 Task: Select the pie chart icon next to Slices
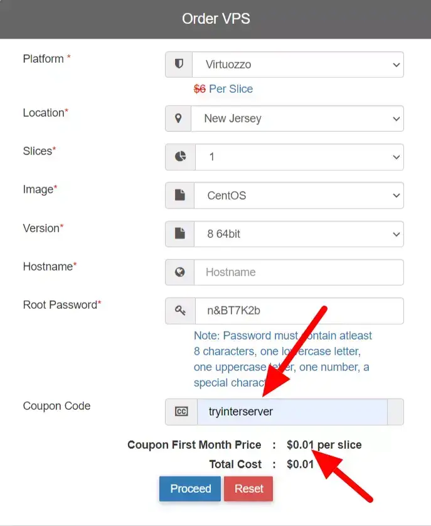pyautogui.click(x=179, y=156)
